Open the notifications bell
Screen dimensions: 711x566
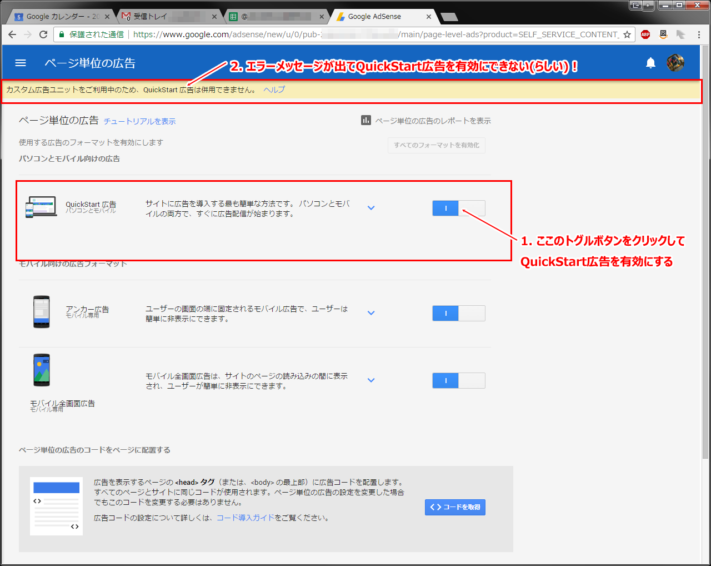[x=651, y=63]
